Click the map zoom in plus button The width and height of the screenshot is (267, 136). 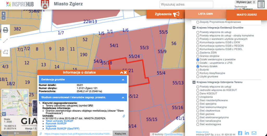(x=3, y=13)
